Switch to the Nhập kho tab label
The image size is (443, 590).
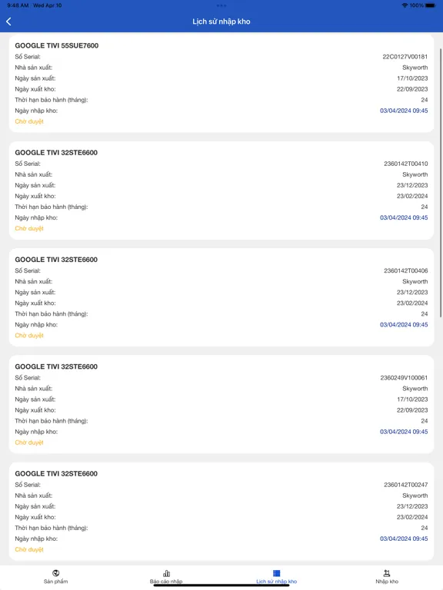(387, 582)
